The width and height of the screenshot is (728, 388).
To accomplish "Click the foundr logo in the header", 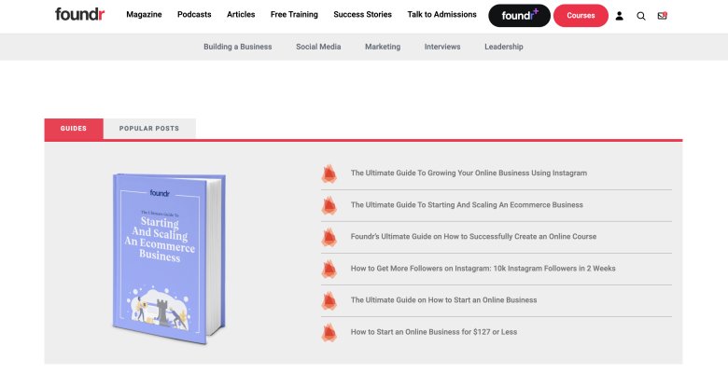I will 80,14.
